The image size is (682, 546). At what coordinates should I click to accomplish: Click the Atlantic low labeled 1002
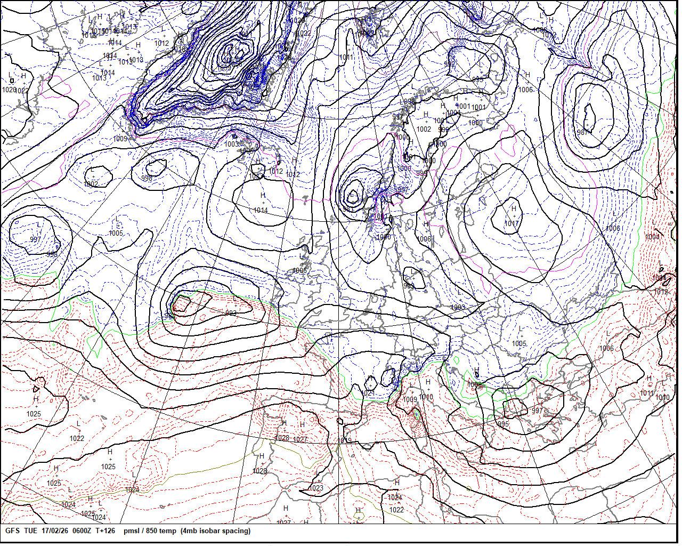[91, 184]
